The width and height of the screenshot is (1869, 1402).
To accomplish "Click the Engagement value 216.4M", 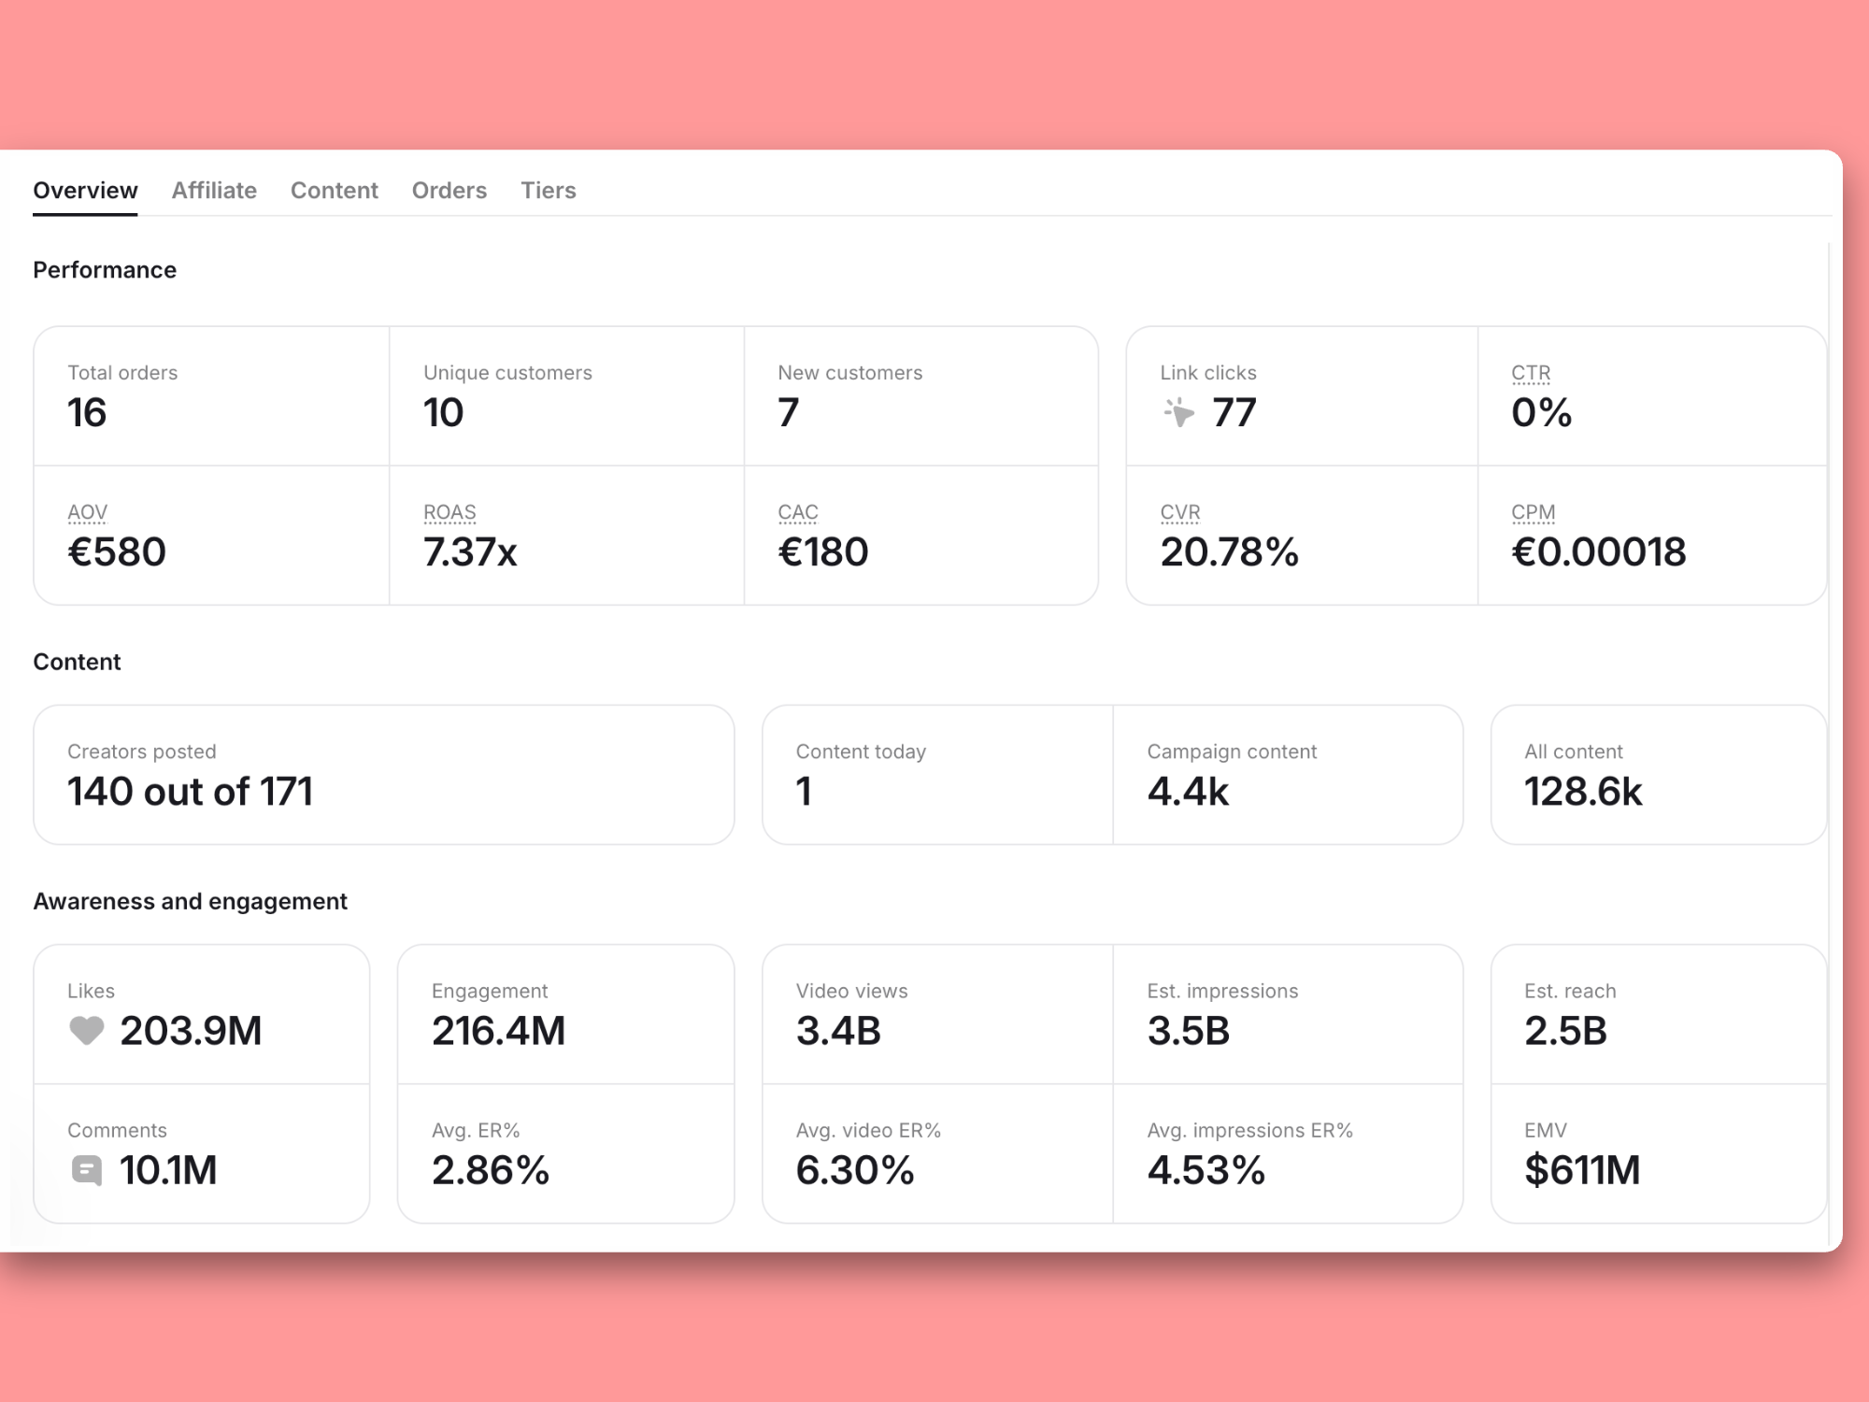I will (499, 1031).
